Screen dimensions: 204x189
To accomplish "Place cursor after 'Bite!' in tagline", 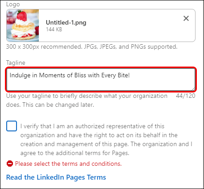I will (x=130, y=75).
